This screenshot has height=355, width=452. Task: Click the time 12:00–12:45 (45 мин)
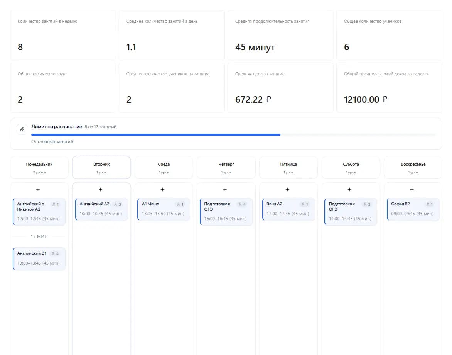point(38,219)
